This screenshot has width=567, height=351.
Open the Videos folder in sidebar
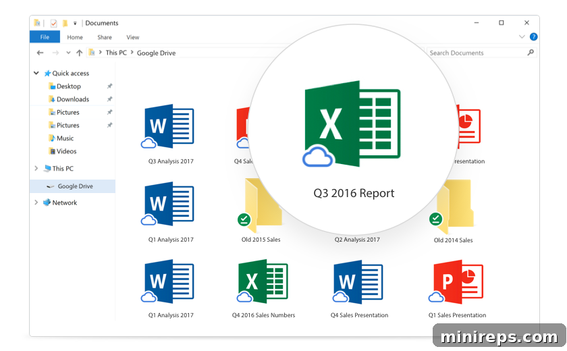[62, 151]
